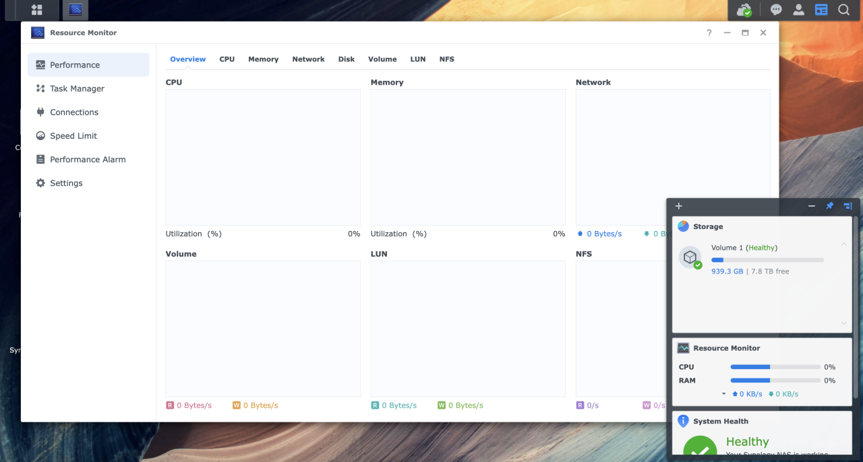Open the Settings section
Screen dimensions: 863x462
[x=88, y=183]
